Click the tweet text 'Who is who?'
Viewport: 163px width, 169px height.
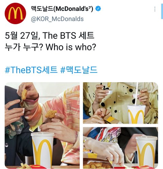click(71, 47)
